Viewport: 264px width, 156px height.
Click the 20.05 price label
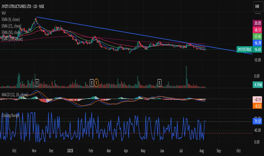[x=257, y=23]
